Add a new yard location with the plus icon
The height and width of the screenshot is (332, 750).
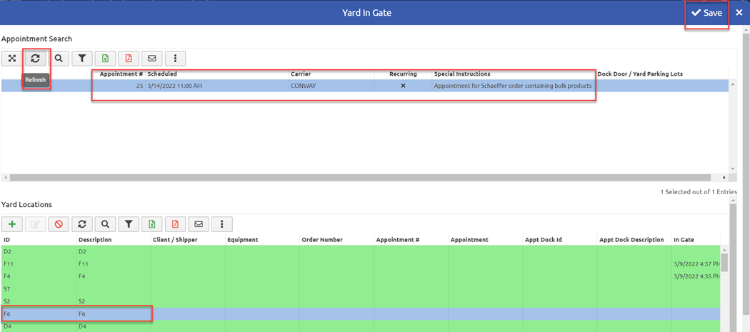tap(12, 224)
